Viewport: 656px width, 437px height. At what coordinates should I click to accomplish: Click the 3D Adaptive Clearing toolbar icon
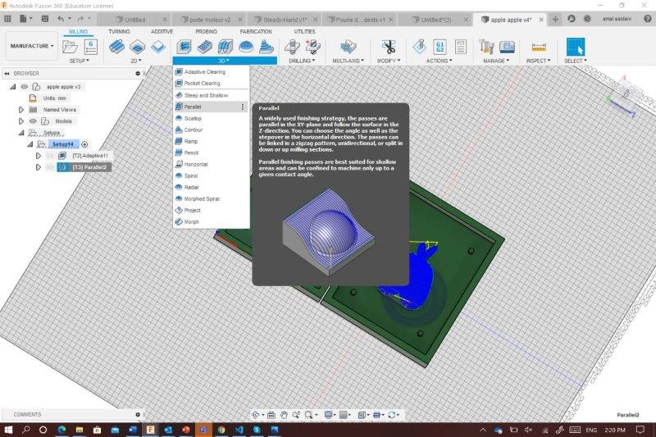184,47
